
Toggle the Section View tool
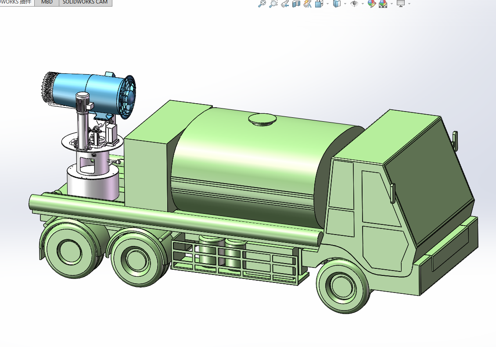coord(296,4)
